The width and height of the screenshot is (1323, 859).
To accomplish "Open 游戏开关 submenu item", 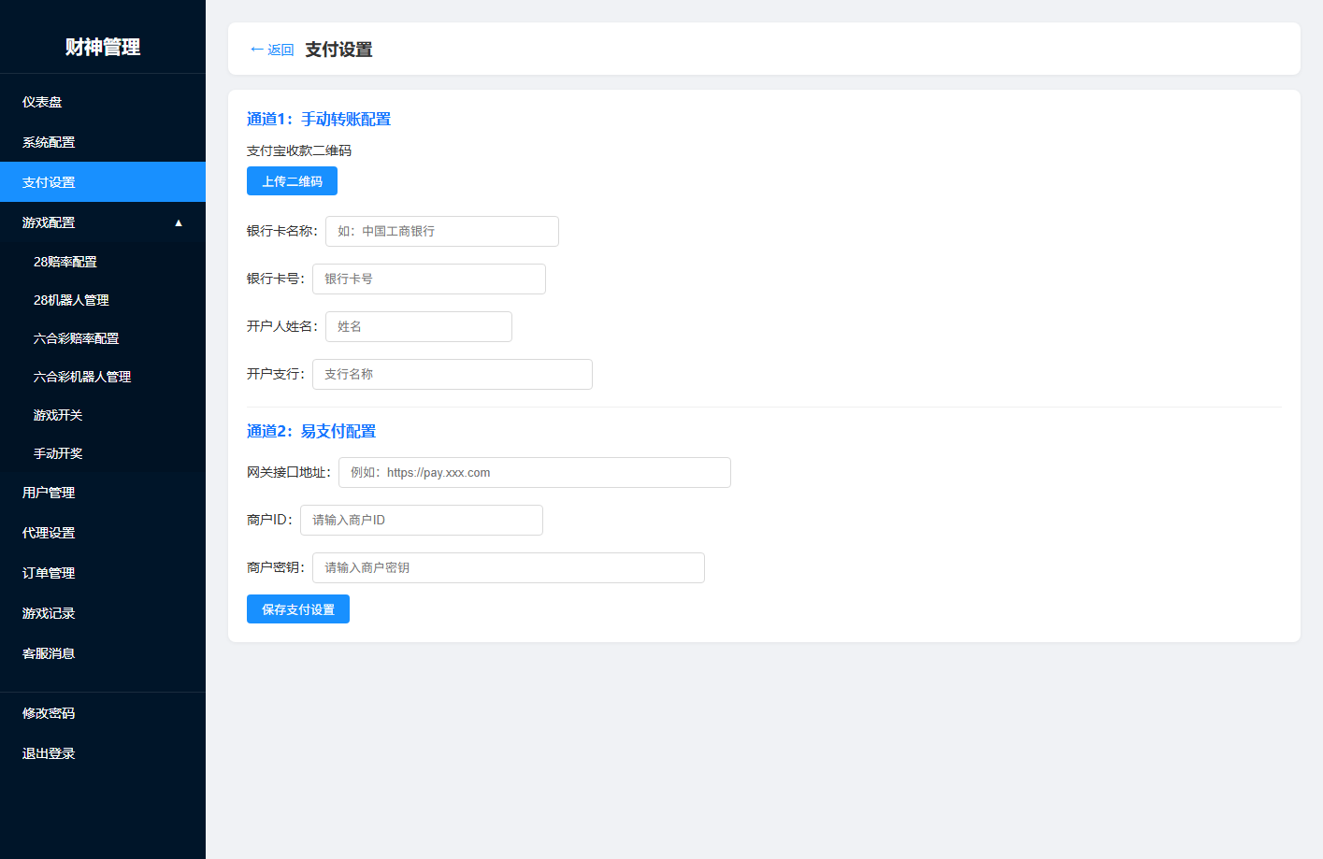I will pos(103,415).
